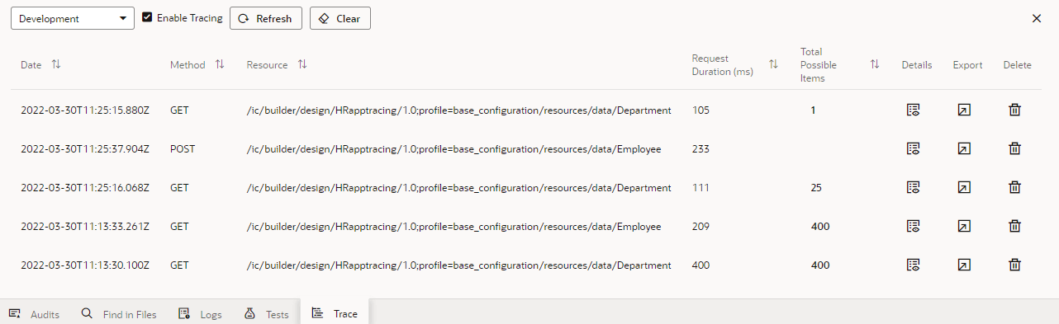Open details for the 11:25:15.880Z Department trace
This screenshot has height=324, width=1059.
click(913, 110)
